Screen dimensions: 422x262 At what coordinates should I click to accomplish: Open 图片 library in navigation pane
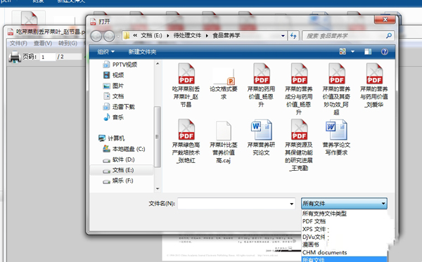click(x=113, y=86)
